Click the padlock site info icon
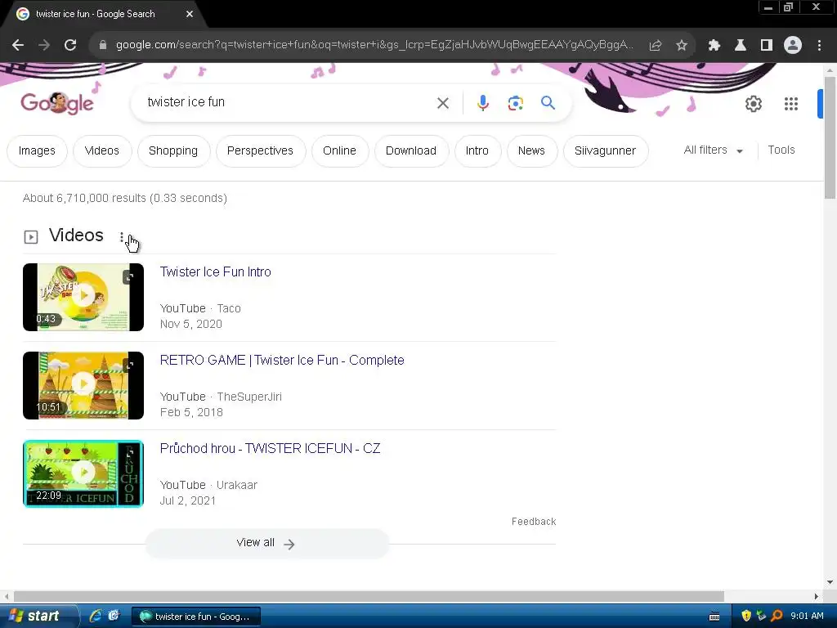 click(x=103, y=46)
